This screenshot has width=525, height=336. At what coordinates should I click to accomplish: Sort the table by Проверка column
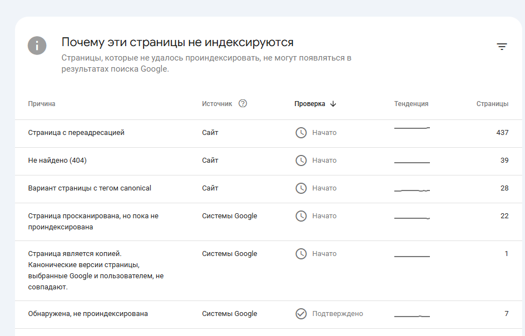tap(310, 104)
